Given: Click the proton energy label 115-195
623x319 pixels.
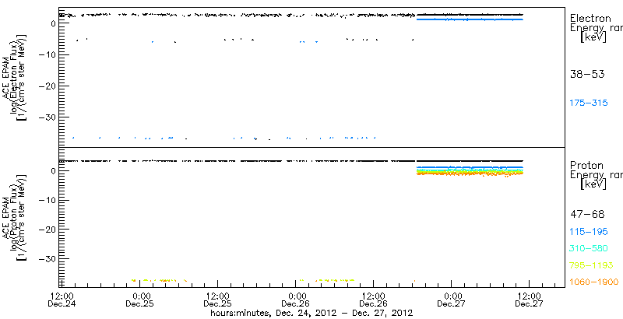Looking at the screenshot, I should click(589, 232).
